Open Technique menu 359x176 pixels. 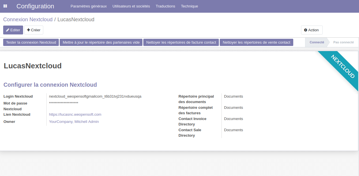coord(189,6)
